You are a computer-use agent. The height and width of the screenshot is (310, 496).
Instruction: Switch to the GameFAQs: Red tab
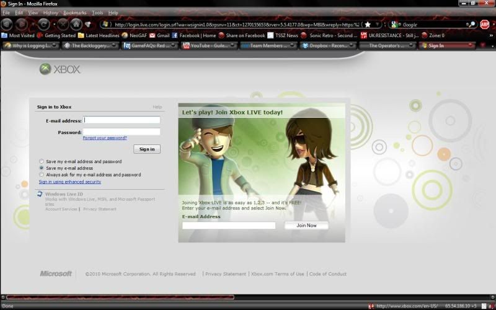coord(150,45)
